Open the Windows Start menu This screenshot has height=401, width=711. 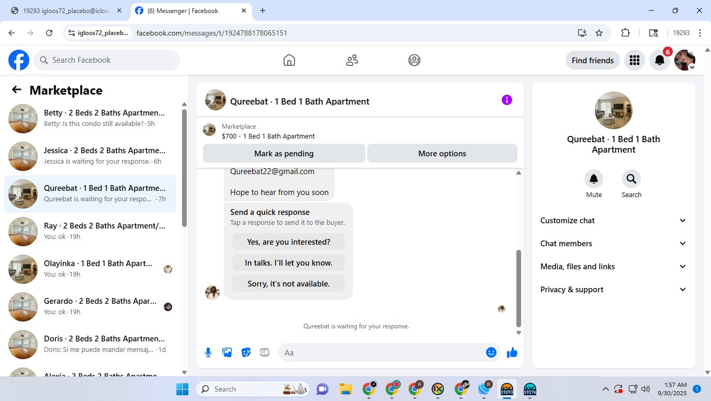click(182, 389)
